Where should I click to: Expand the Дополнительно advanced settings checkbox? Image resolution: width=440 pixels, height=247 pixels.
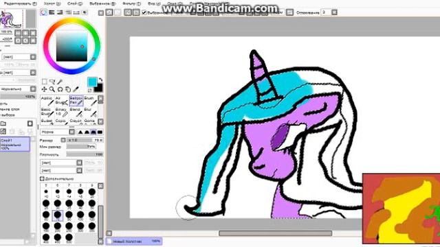click(x=42, y=178)
